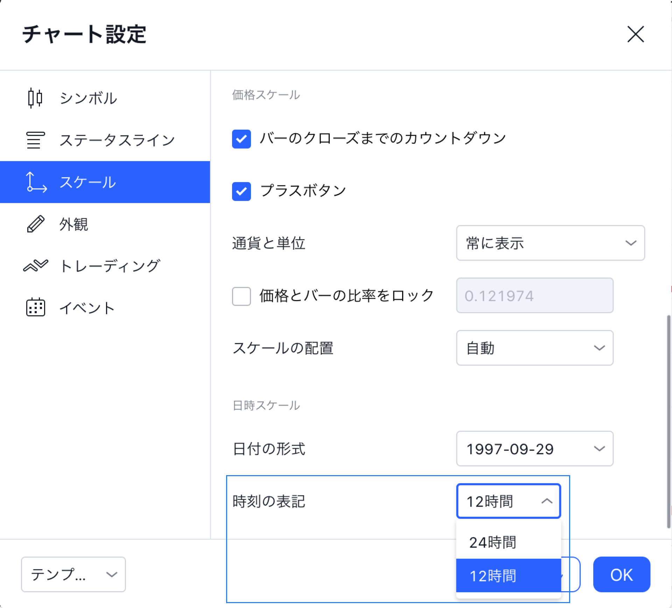Click the ステータスライン lines icon

click(x=35, y=140)
